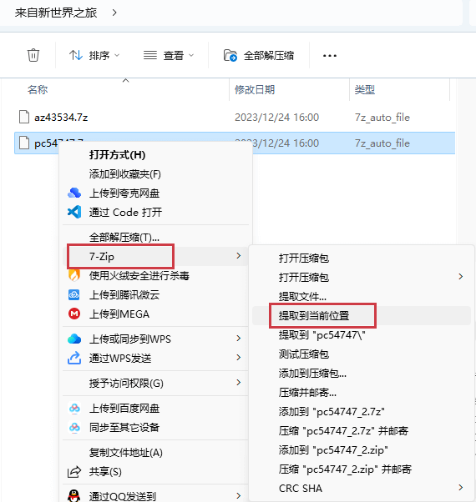Open the 查看 view dropdown

(x=169, y=55)
